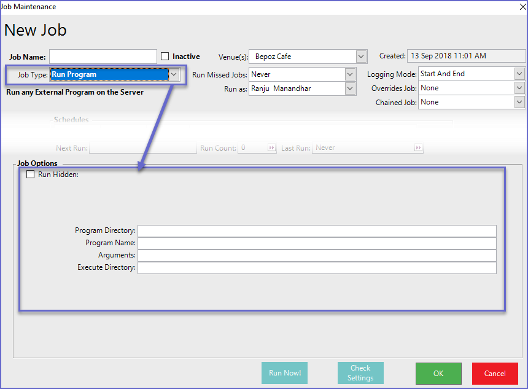
Task: Click into the Job Name field
Action: coord(103,57)
